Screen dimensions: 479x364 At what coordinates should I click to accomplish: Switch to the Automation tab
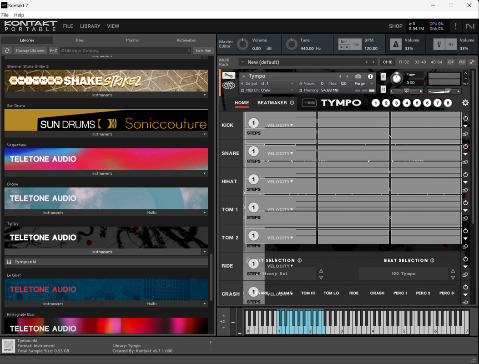click(x=187, y=40)
